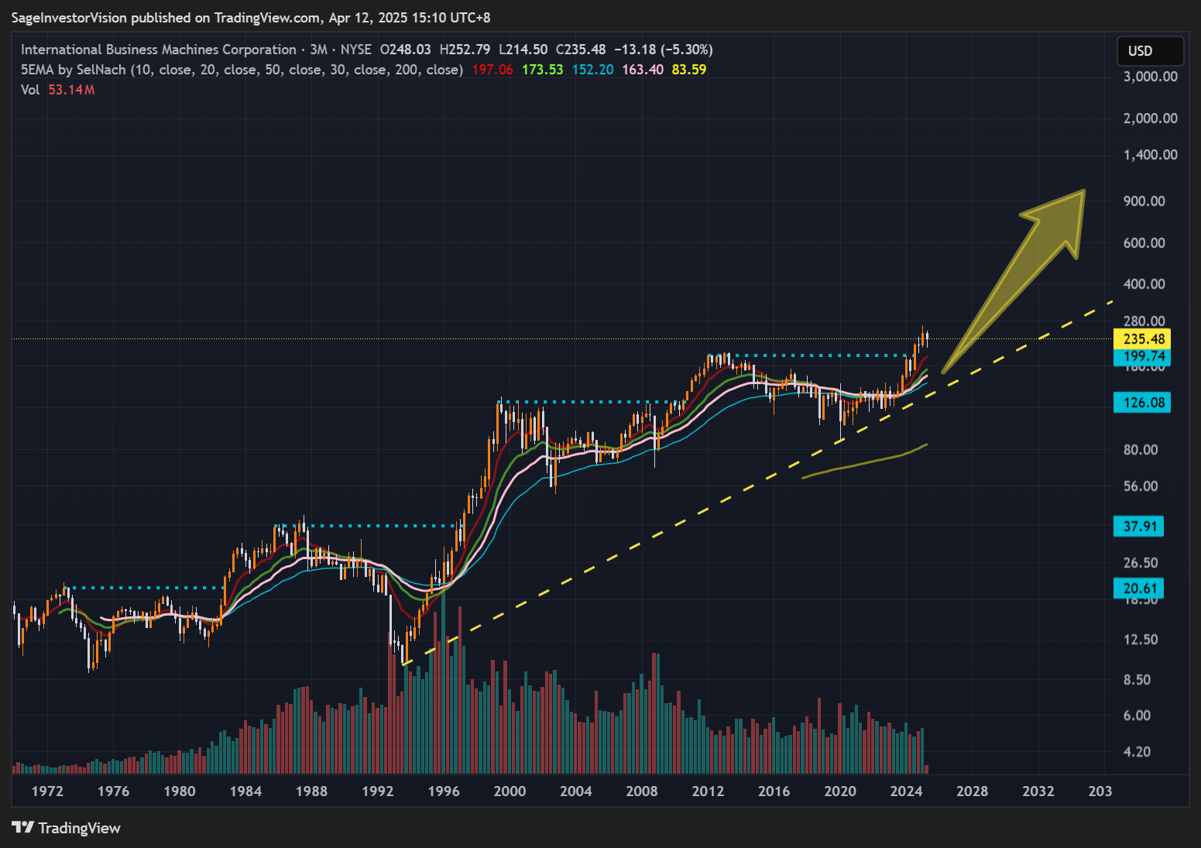1201x848 pixels.
Task: Click the pink EMA value 163.40
Action: coord(643,70)
